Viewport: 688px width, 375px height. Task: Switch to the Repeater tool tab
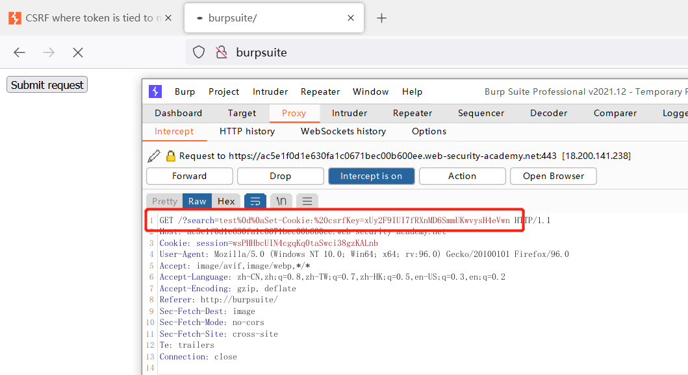(413, 113)
